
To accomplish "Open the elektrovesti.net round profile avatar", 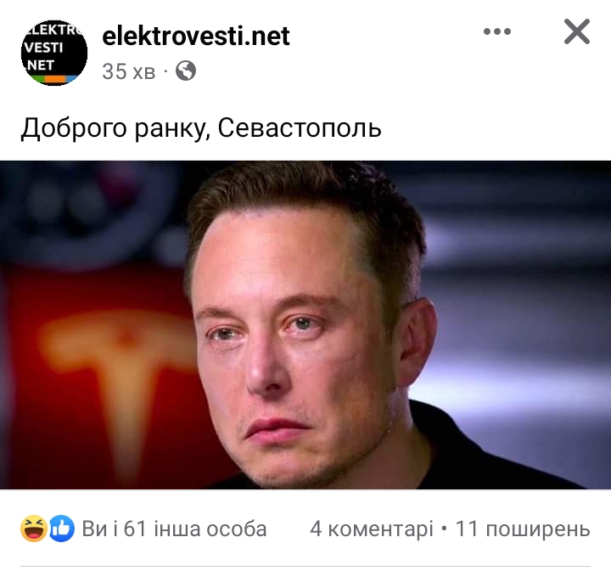I will [x=54, y=53].
